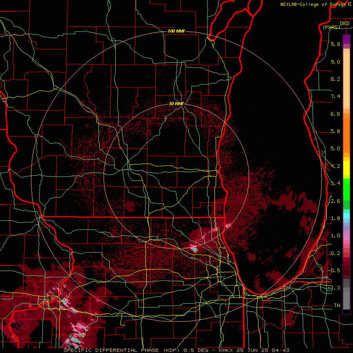Click the 5.0 scale value
Image resolution: width=353 pixels, height=353 pixels.
(335, 149)
